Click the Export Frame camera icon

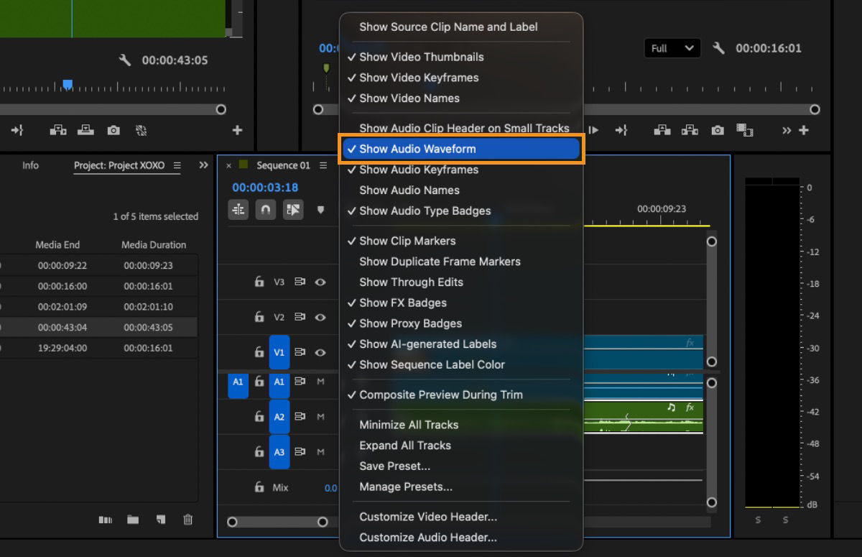click(113, 131)
